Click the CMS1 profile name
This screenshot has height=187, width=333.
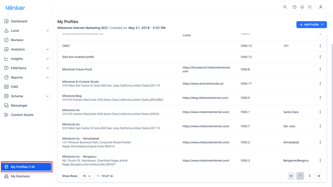[x=66, y=46]
